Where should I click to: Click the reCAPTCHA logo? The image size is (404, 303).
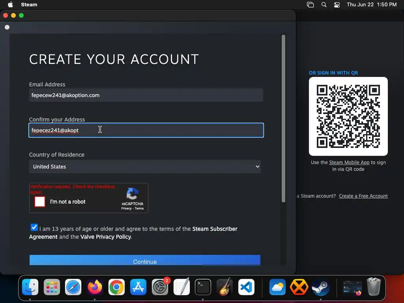132,193
